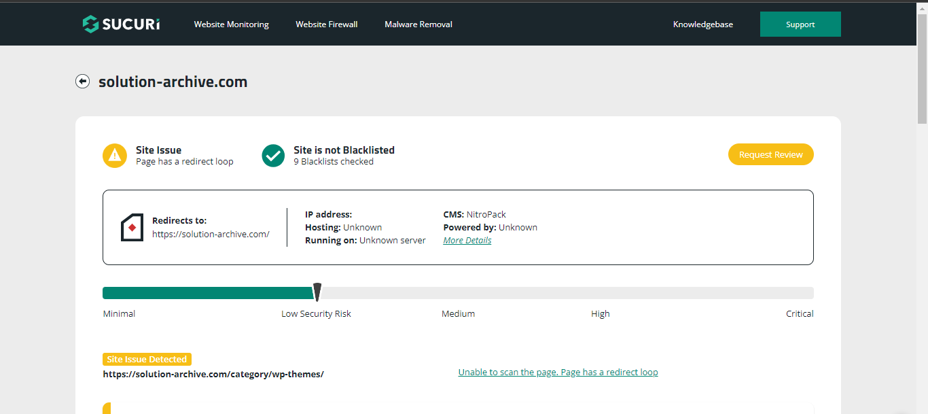Click 'IP address:' label
The image size is (928, 414).
pos(329,214)
